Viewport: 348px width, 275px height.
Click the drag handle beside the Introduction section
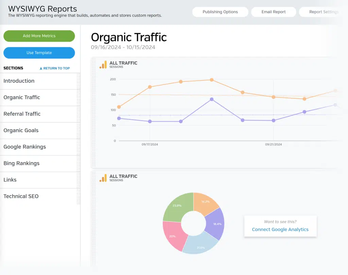pos(79,81)
